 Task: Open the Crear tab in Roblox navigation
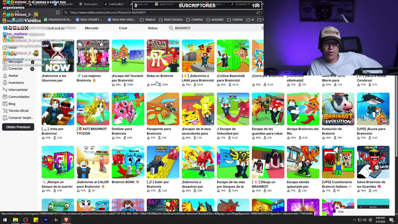click(123, 28)
